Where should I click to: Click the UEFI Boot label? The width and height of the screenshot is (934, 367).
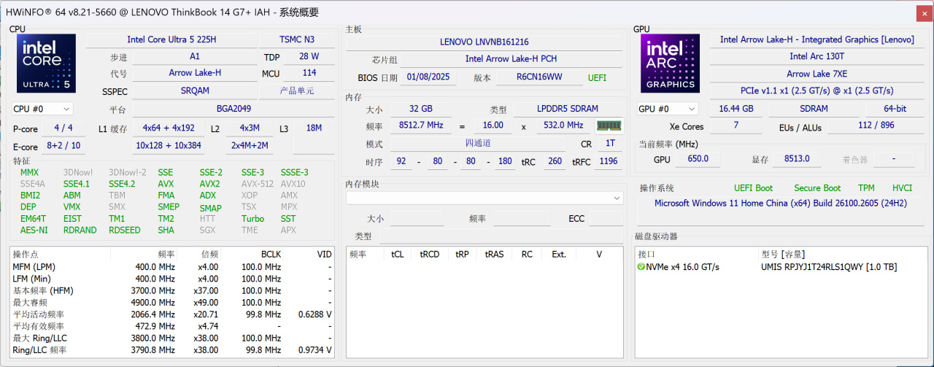click(754, 188)
